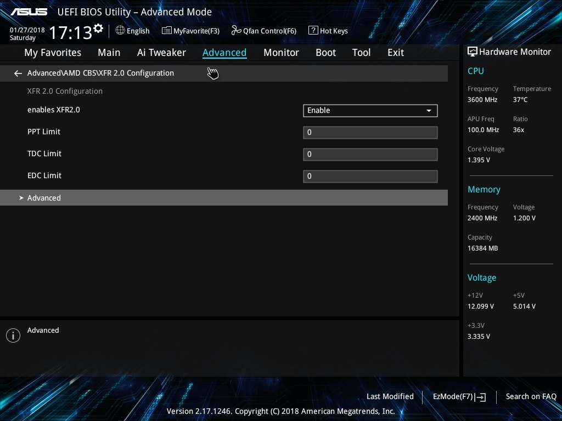
Task: Go back using the left arrow icon
Action: [18, 73]
